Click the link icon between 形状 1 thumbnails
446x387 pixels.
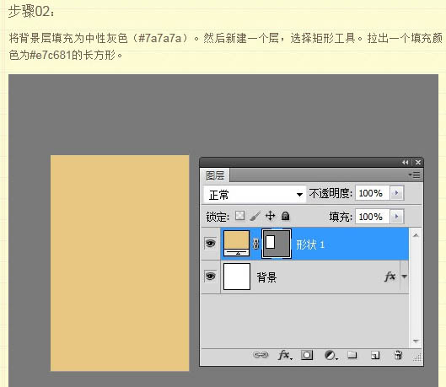pos(255,244)
